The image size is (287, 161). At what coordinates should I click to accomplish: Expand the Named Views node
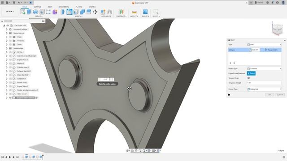(7, 33)
